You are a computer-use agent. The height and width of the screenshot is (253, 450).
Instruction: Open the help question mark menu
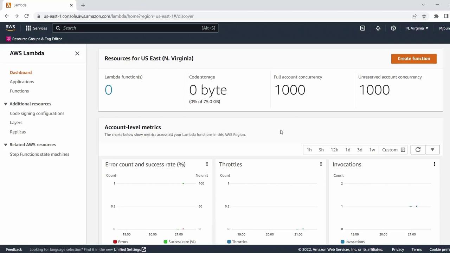coord(393,28)
